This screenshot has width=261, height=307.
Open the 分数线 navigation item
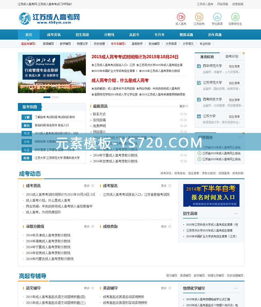click(x=109, y=35)
